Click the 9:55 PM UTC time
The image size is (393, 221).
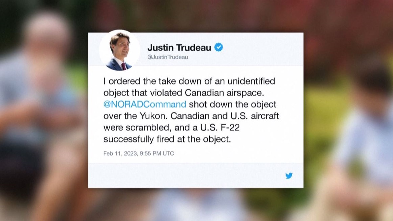click(x=156, y=153)
